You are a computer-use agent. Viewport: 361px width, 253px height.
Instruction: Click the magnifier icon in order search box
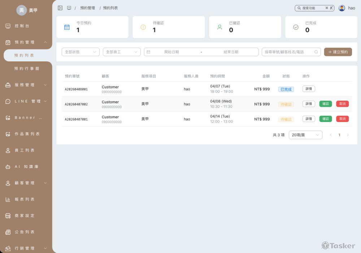[x=316, y=52]
